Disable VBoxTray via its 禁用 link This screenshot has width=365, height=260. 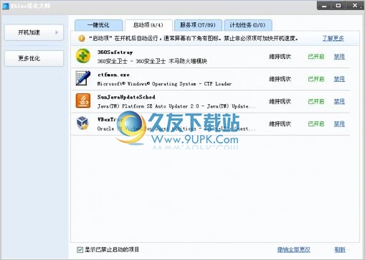click(339, 124)
